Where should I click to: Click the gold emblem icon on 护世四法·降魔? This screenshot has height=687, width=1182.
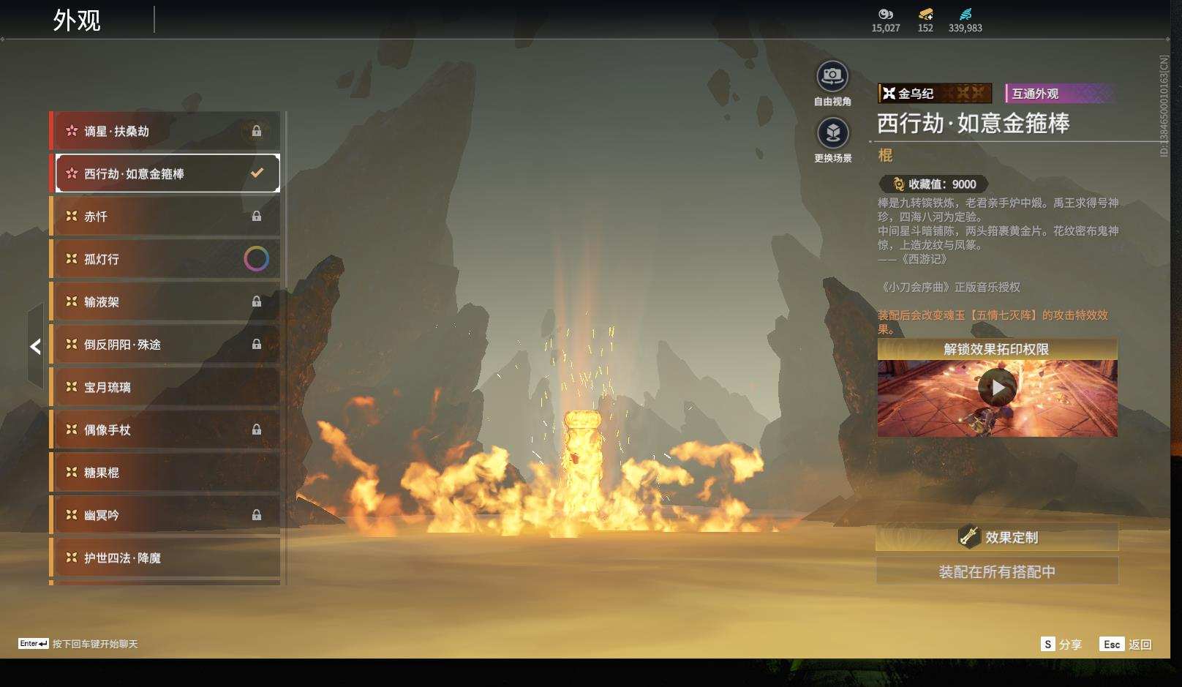coord(72,558)
